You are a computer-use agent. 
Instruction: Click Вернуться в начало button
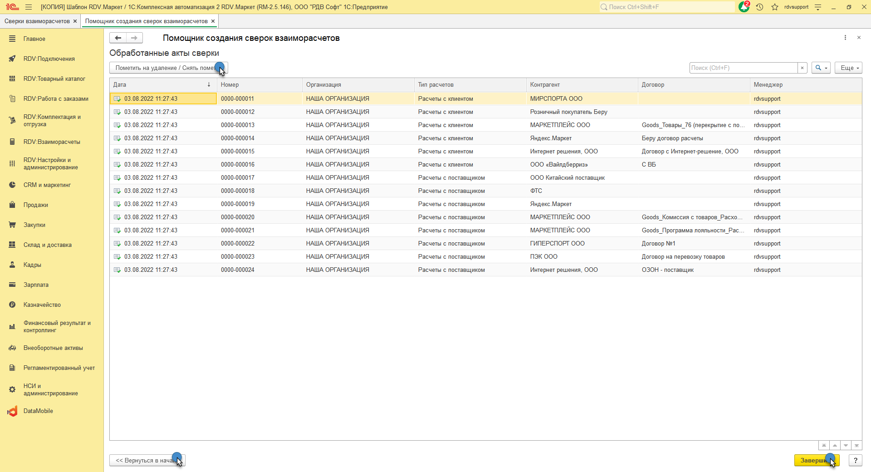pyautogui.click(x=147, y=460)
